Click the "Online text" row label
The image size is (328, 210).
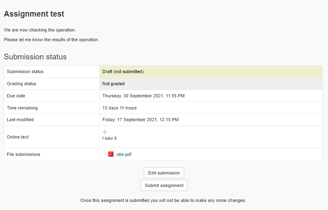coord(18,137)
